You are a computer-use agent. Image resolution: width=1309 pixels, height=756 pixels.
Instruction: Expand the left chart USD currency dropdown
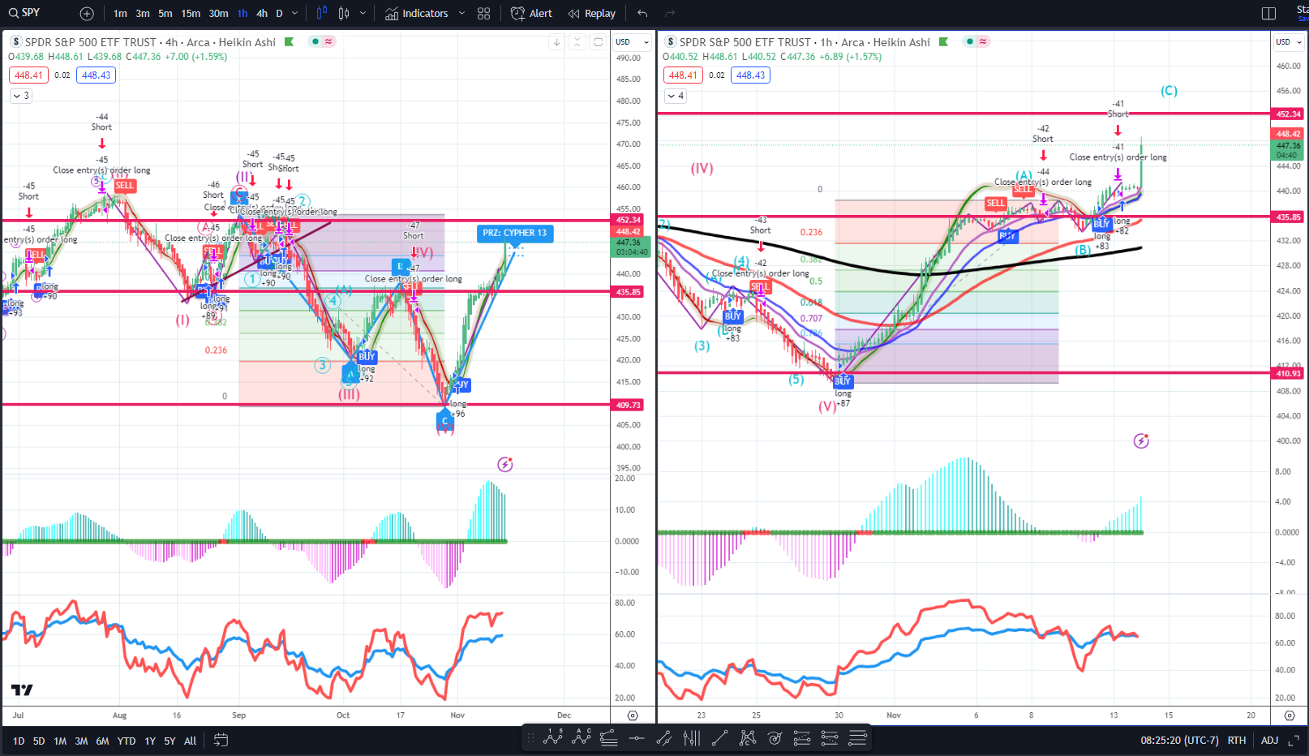(x=633, y=42)
